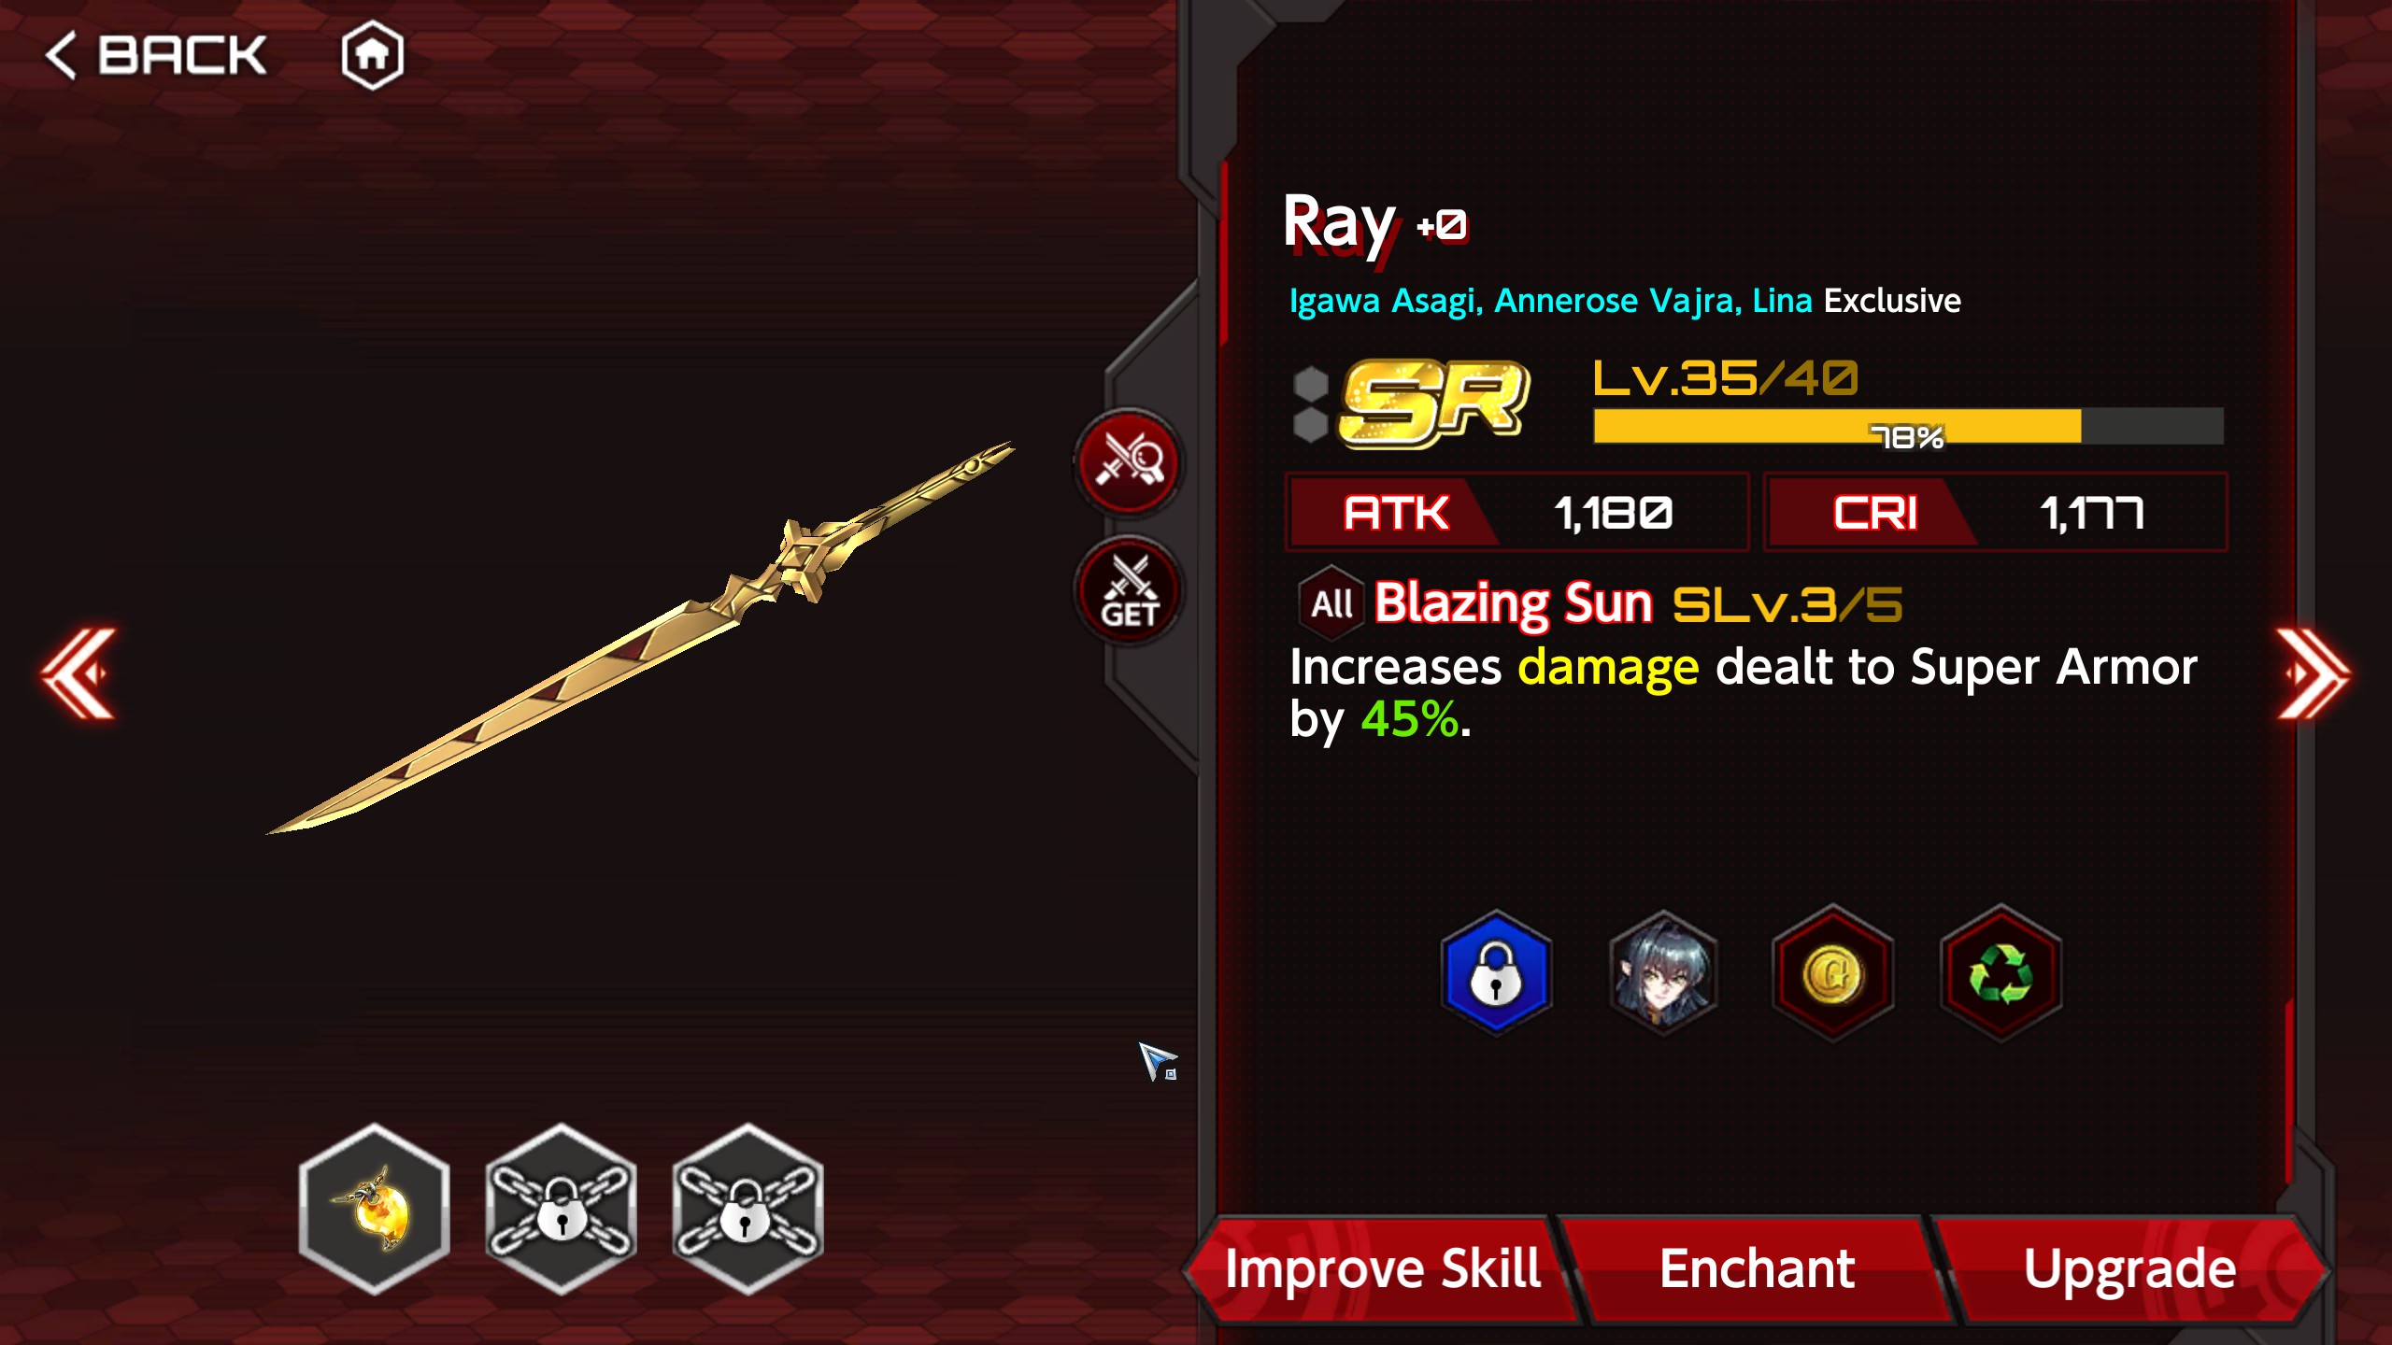Screen dimensions: 2392x1345
Task: Sell weapon via gold coin icon
Action: pyautogui.click(x=1832, y=973)
